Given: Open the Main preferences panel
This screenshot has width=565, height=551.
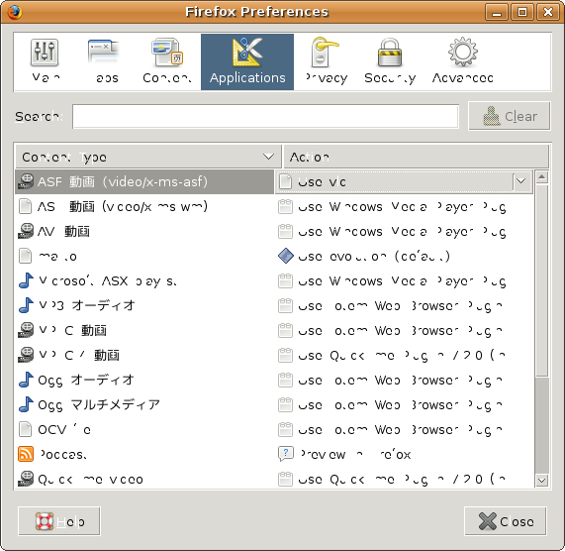Looking at the screenshot, I should pyautogui.click(x=46, y=61).
